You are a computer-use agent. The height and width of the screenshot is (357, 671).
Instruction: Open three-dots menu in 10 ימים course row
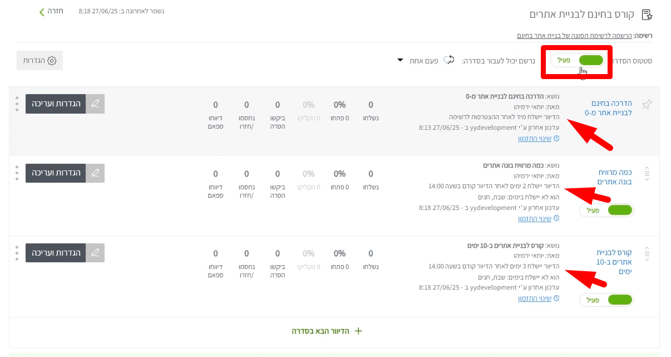[x=17, y=253]
